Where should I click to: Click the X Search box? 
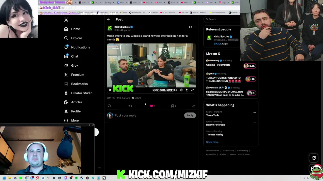[222, 19]
